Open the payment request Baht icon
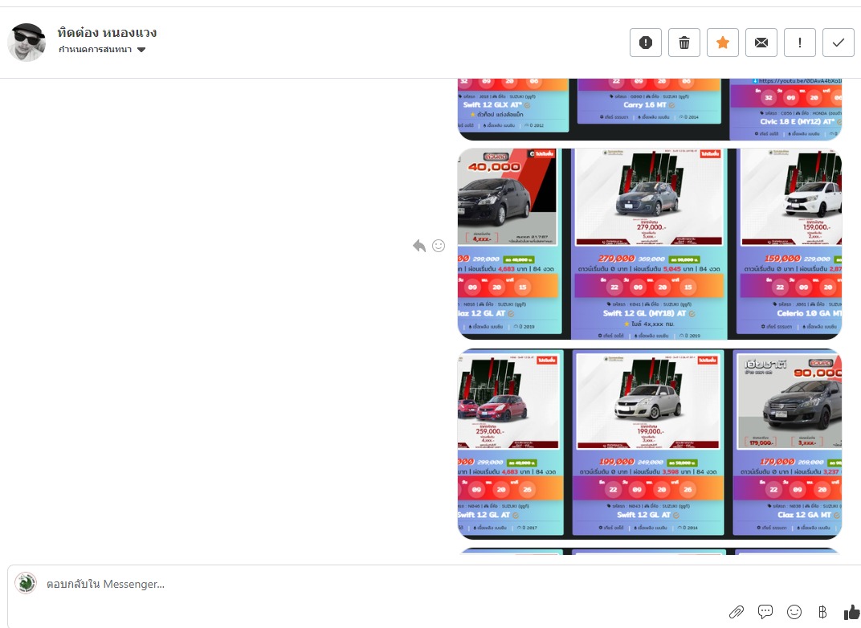861x628 pixels. [822, 611]
